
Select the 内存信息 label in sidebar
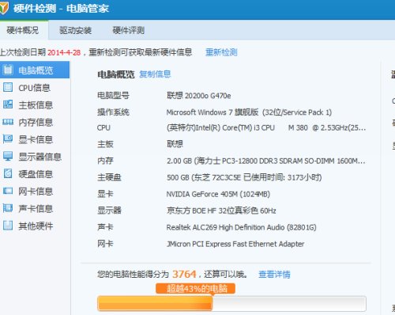pos(36,123)
